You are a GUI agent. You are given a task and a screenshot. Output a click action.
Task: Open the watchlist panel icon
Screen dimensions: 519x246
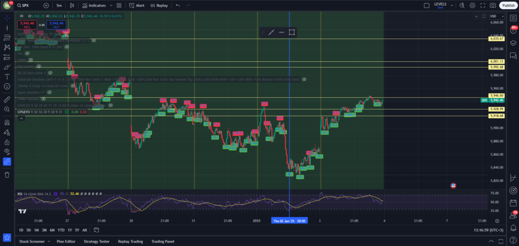[513, 18]
